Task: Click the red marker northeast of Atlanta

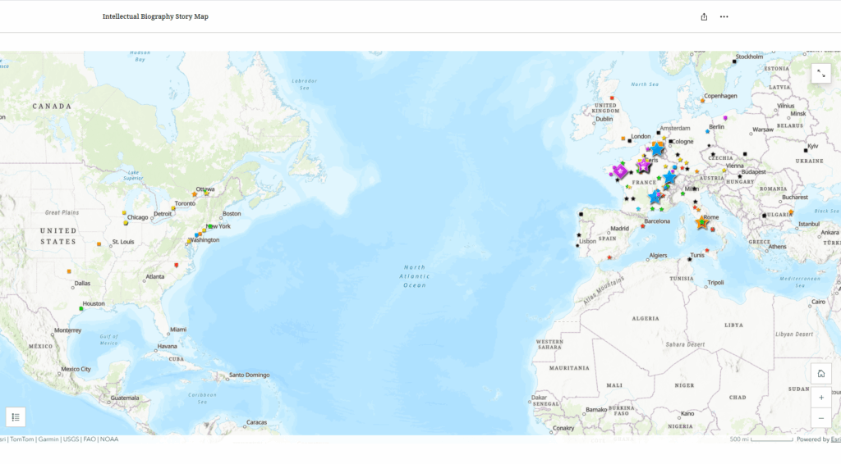Action: click(x=177, y=265)
